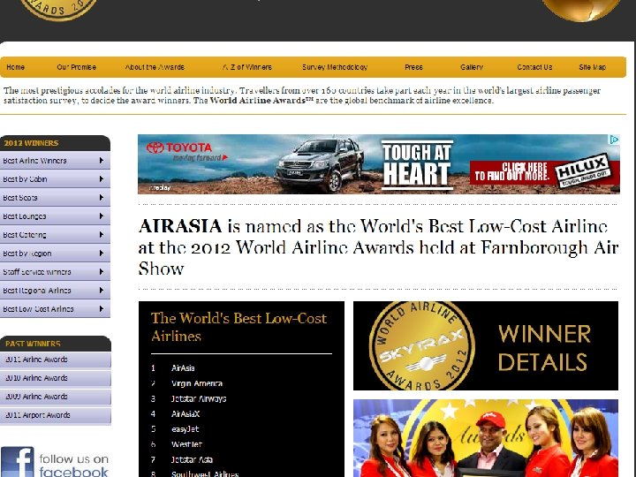Open A-Z of Winners page
This screenshot has width=636, height=477.
pyautogui.click(x=246, y=67)
